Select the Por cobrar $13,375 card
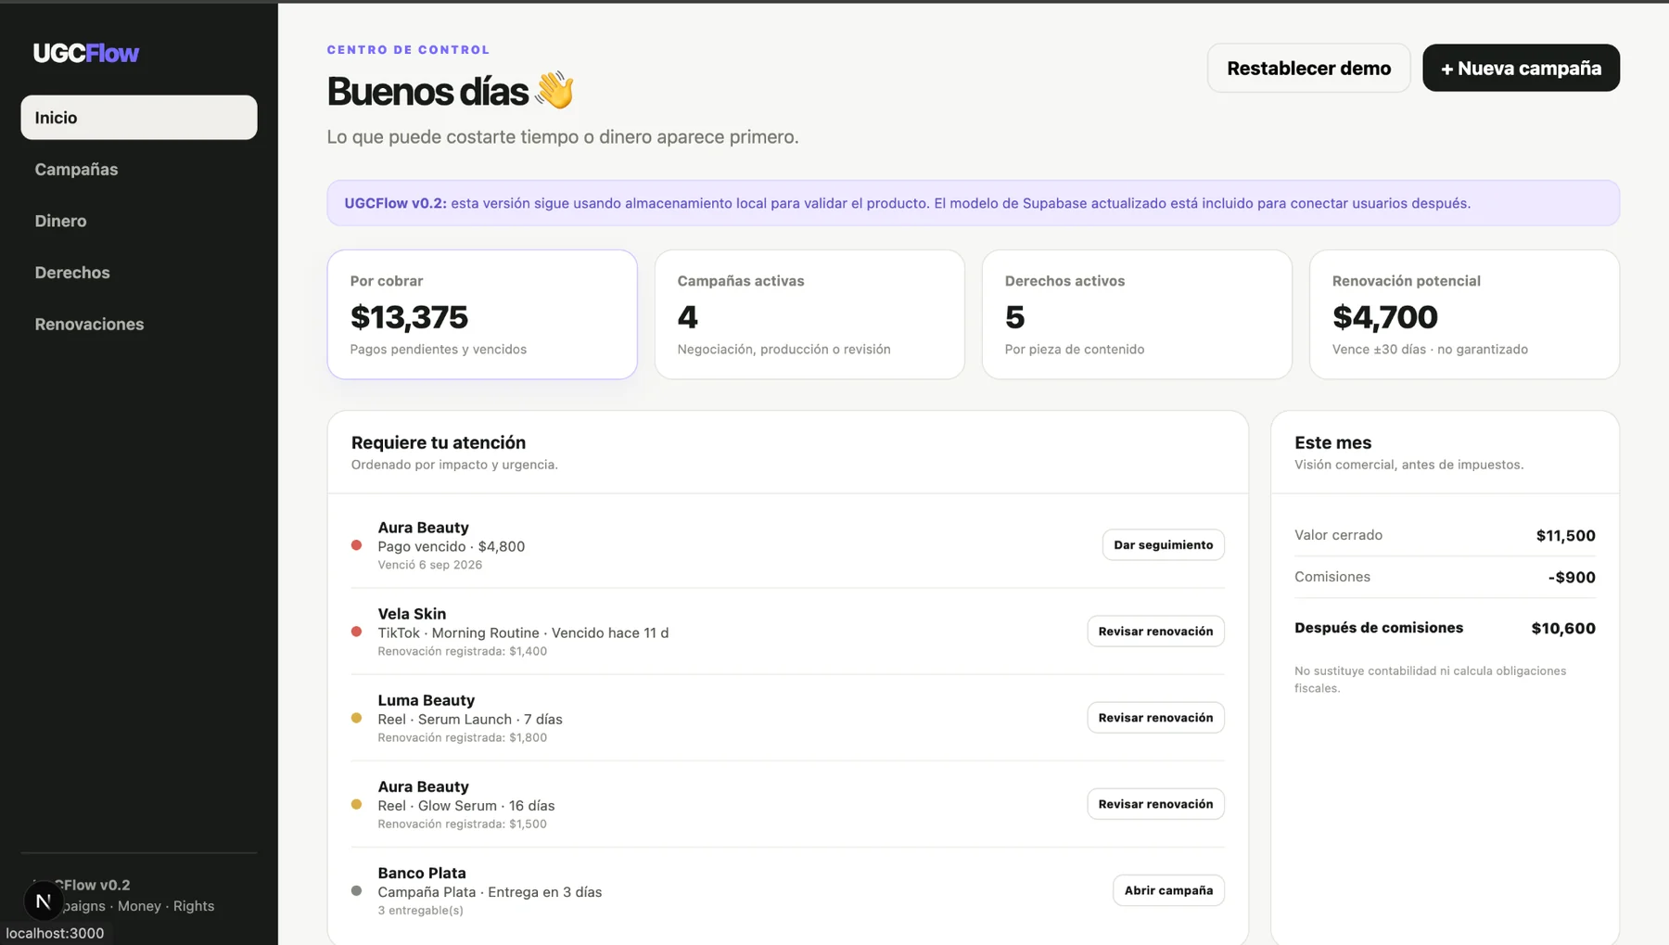This screenshot has height=945, width=1669. pyautogui.click(x=482, y=314)
